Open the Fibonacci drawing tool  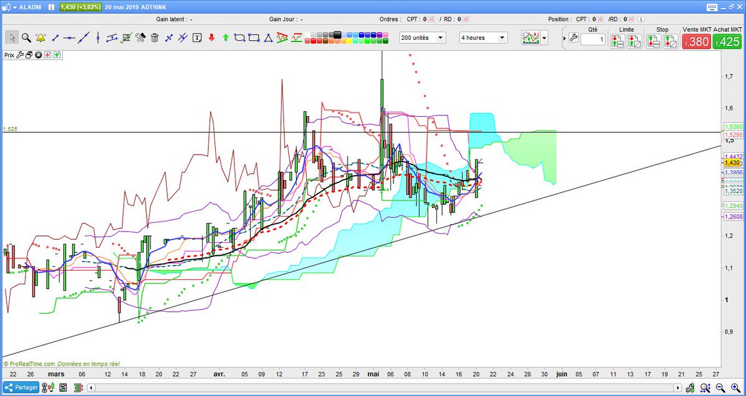tap(126, 38)
